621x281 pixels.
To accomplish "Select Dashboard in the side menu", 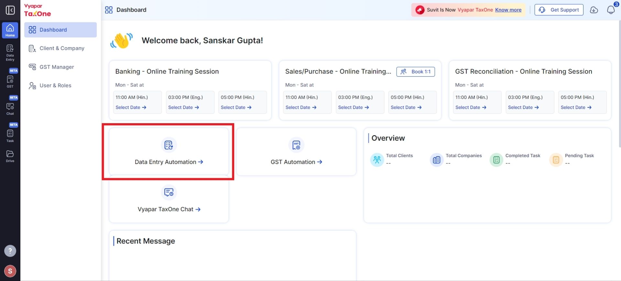I will pos(60,30).
